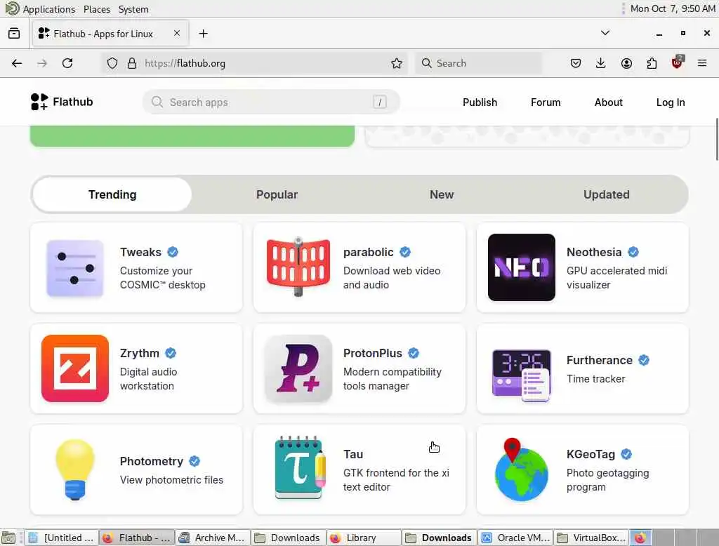Screen dimensions: 719x546
Task: Open the Pocket save icon
Action: (576, 63)
